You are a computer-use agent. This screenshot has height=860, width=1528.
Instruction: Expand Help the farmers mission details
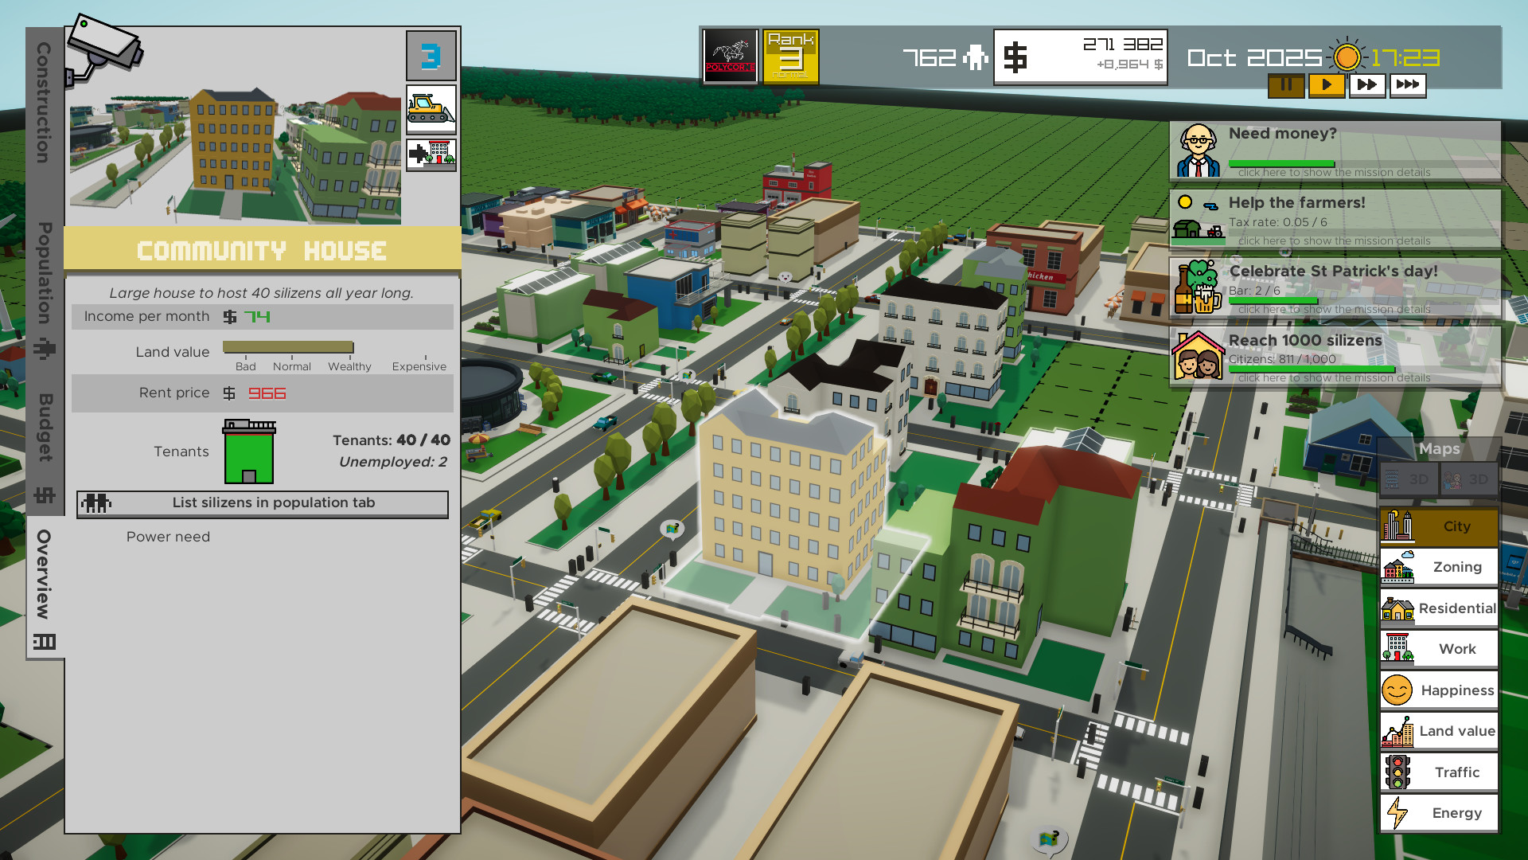coord(1334,240)
